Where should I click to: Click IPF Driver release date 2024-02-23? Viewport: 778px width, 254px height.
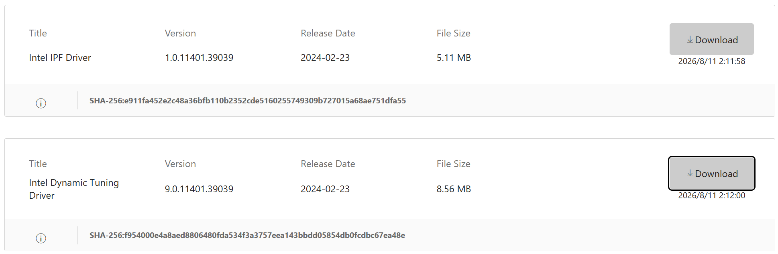[x=325, y=58]
